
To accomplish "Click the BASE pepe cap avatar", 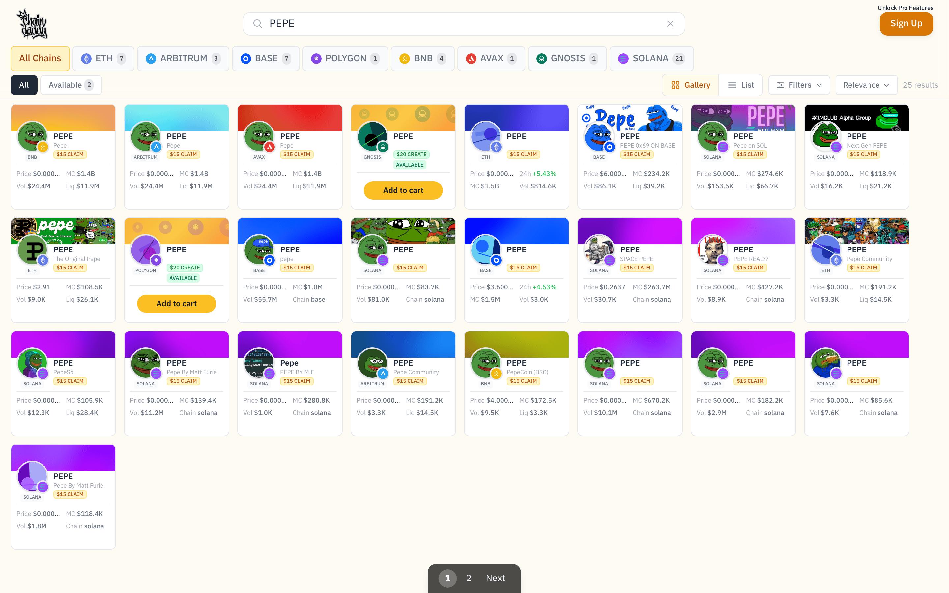I will click(259, 250).
